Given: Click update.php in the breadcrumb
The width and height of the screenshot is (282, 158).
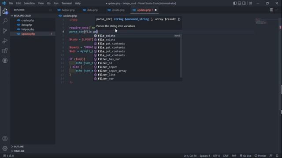Looking at the screenshot, I should coord(70,16).
